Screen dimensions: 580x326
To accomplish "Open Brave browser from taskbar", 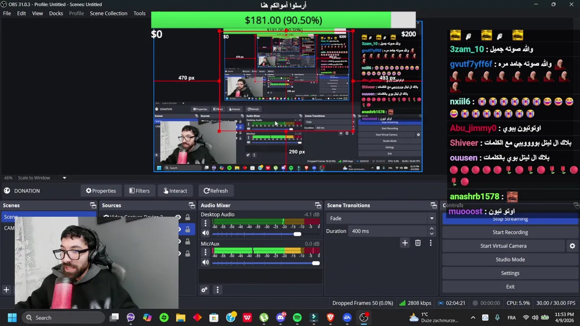I will (330, 317).
